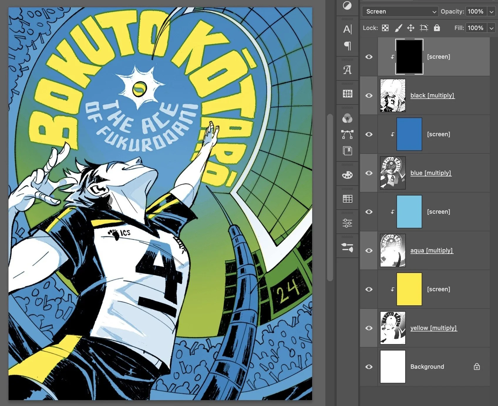Lock layer position with the move icon
The image size is (498, 406).
411,28
